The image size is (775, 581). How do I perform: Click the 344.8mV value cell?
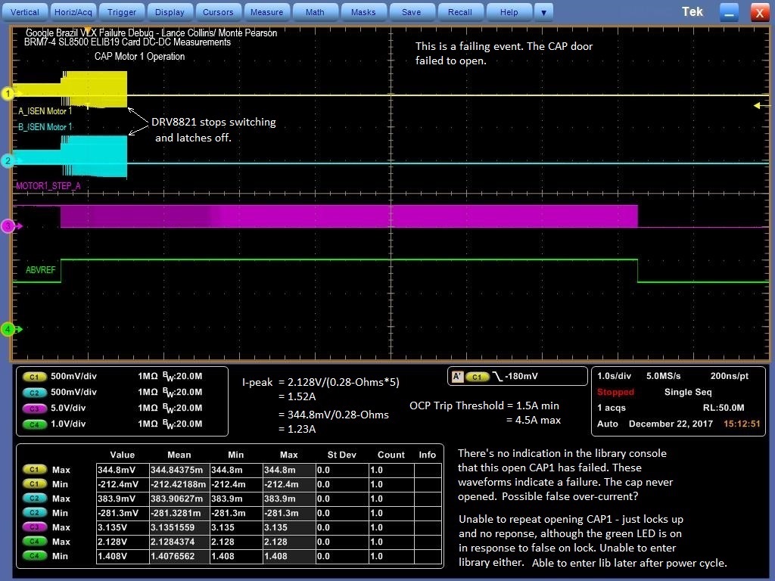[123, 470]
